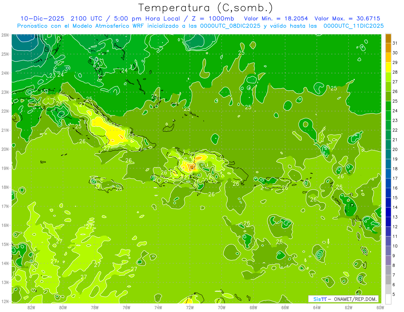This screenshot has width=404, height=312.
Task: Click the '78W' longitude axis label
Action: click(x=95, y=307)
